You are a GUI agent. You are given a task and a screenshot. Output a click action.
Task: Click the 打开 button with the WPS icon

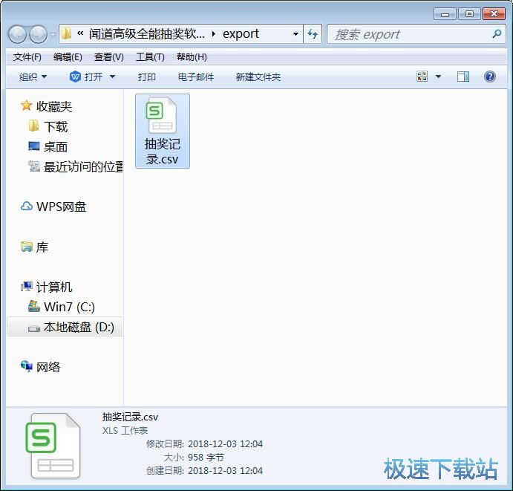(x=86, y=77)
